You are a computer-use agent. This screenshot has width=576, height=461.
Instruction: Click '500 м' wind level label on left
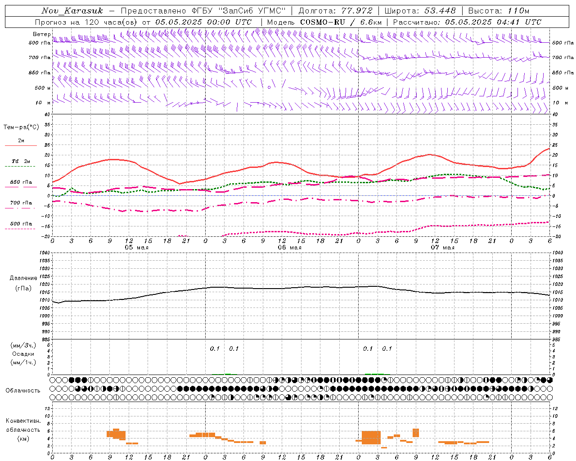43,88
